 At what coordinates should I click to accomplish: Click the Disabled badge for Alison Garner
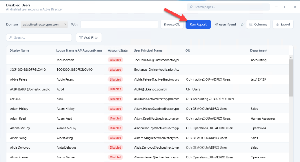pyautogui.click(x=115, y=157)
